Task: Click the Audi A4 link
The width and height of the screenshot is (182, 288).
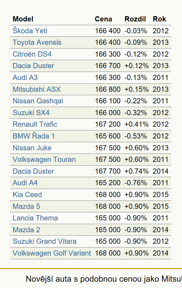Action: pos(25,183)
